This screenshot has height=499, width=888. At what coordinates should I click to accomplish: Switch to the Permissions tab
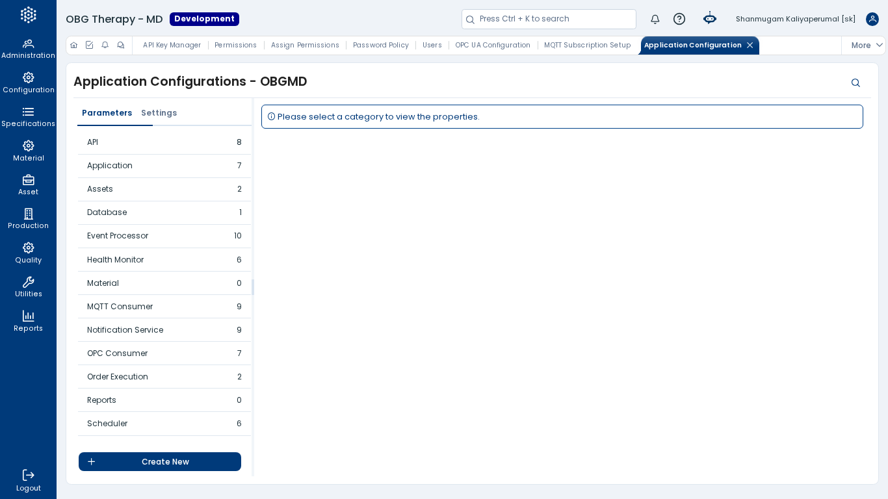235,45
